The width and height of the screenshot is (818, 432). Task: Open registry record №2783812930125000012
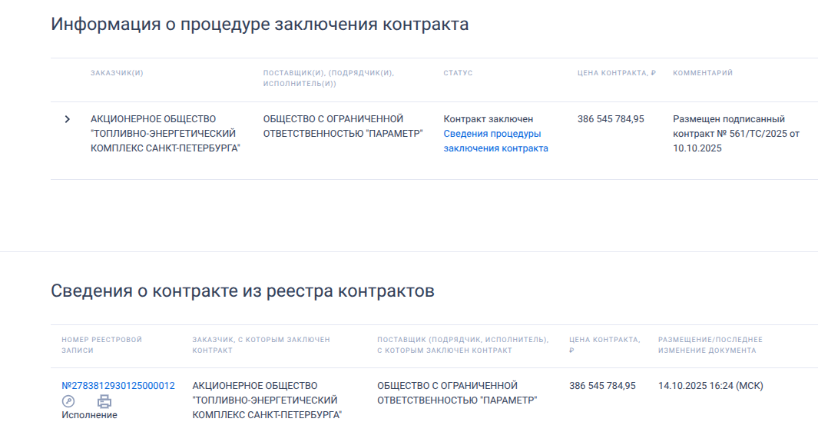(x=118, y=386)
